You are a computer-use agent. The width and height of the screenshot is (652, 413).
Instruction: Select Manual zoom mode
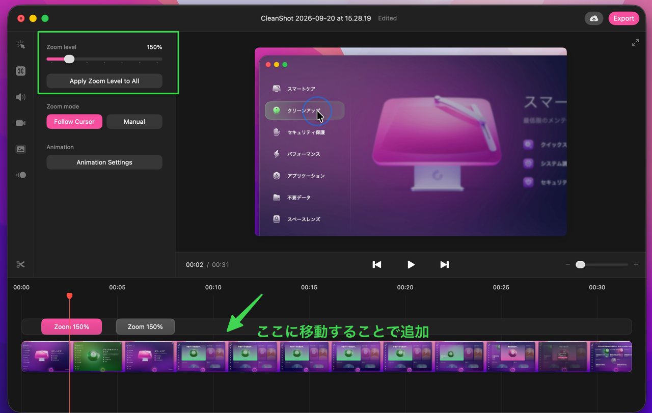point(134,122)
